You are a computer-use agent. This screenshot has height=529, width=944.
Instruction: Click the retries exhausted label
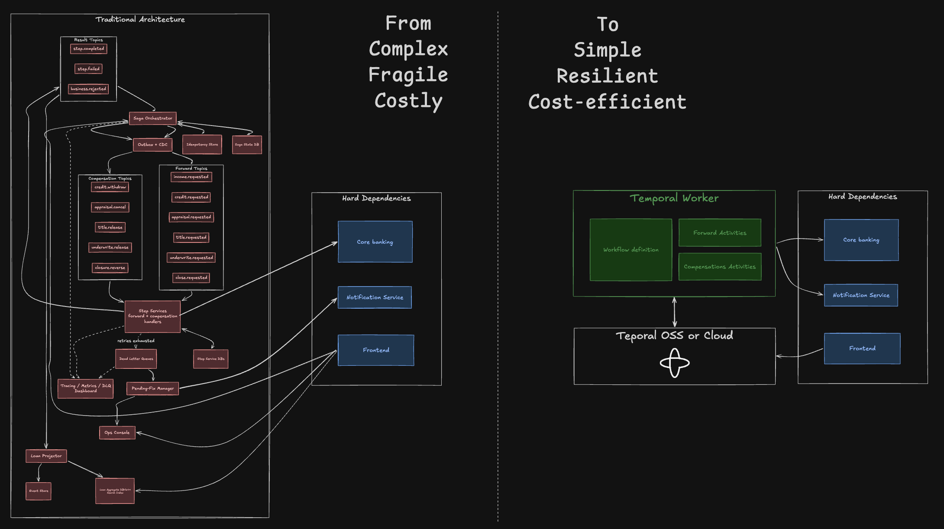(x=136, y=341)
